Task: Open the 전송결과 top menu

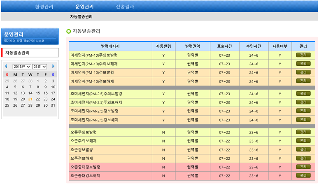Action: pos(125,7)
